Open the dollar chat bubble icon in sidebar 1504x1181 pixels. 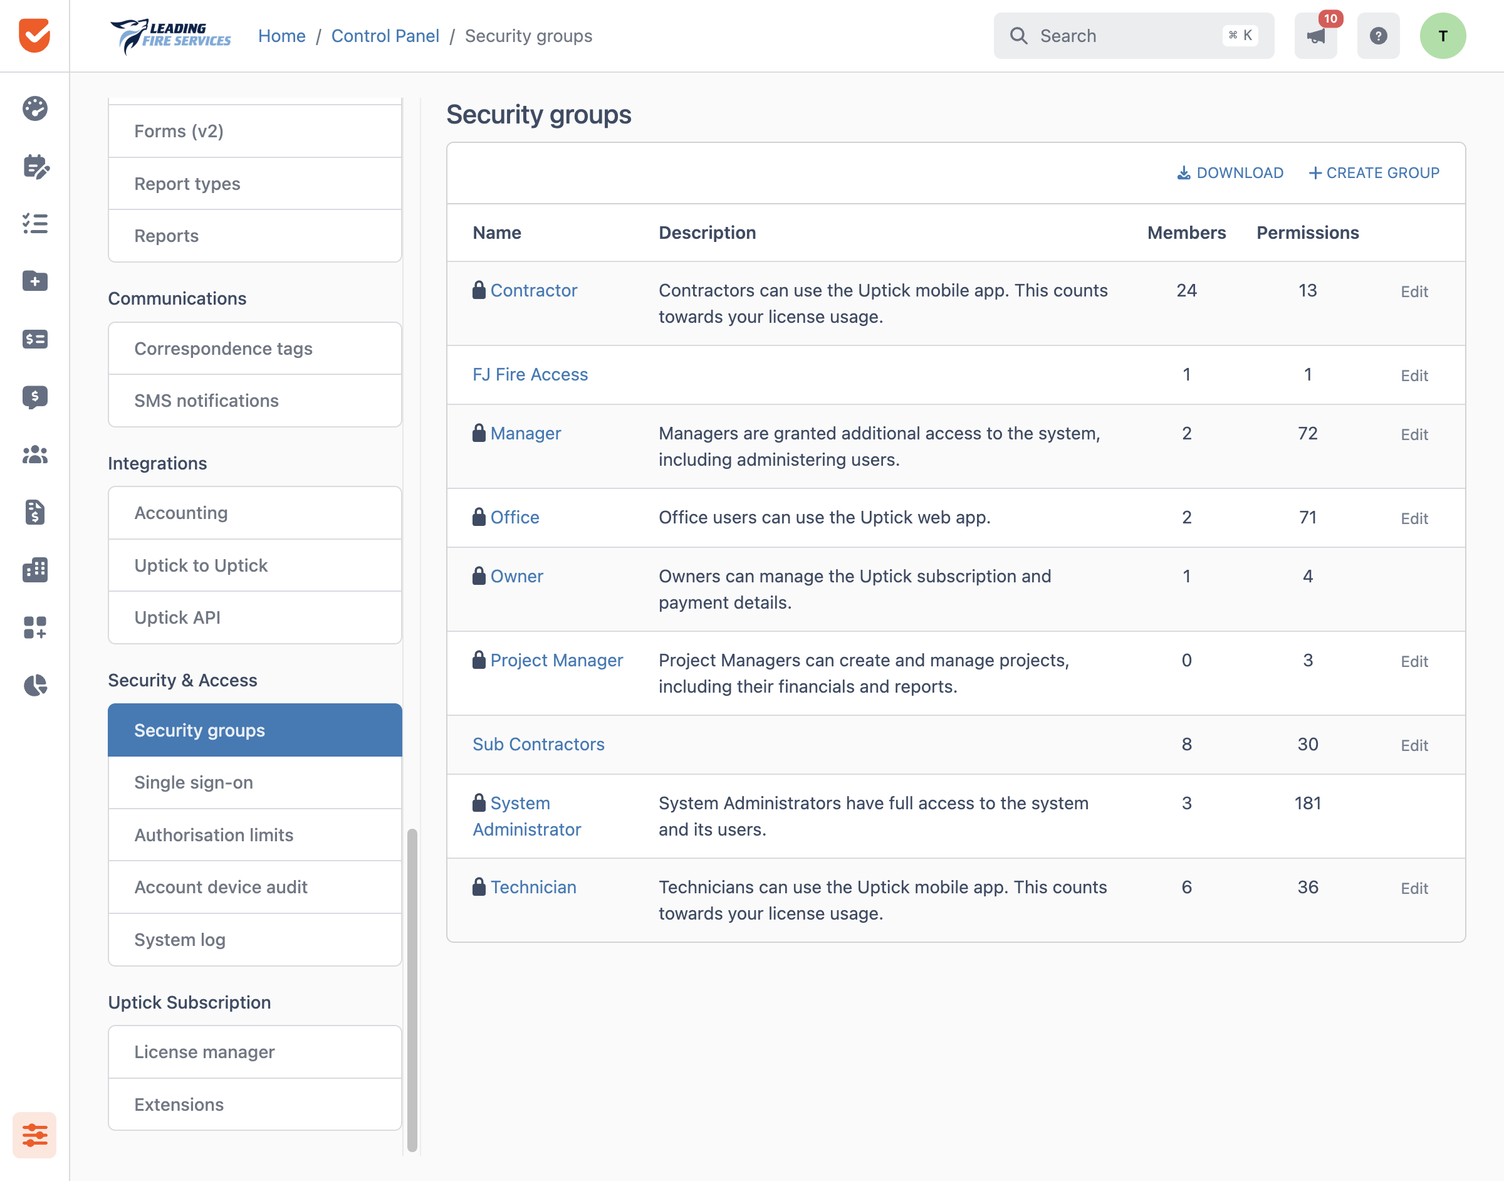[x=34, y=397]
